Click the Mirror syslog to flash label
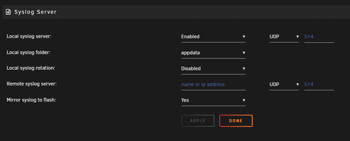Screen dimensions: 350x141 click(31, 100)
